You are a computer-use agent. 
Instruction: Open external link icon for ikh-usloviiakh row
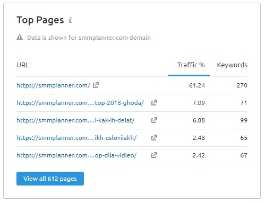click(154, 138)
